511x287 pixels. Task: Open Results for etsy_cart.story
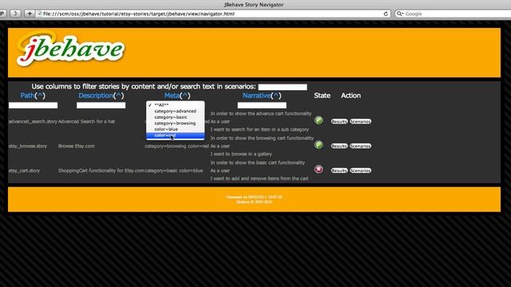(339, 171)
